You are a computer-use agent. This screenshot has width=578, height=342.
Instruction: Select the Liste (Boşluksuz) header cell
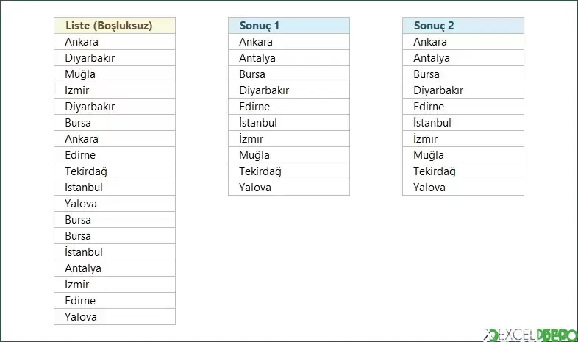(115, 26)
